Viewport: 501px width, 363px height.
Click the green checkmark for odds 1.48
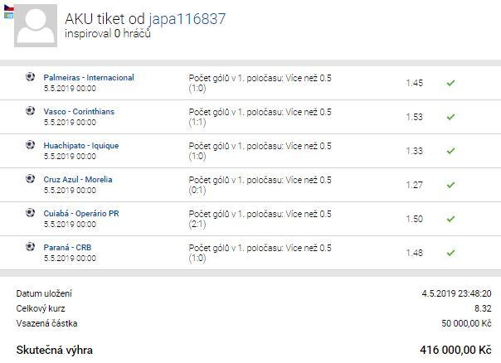tap(450, 253)
